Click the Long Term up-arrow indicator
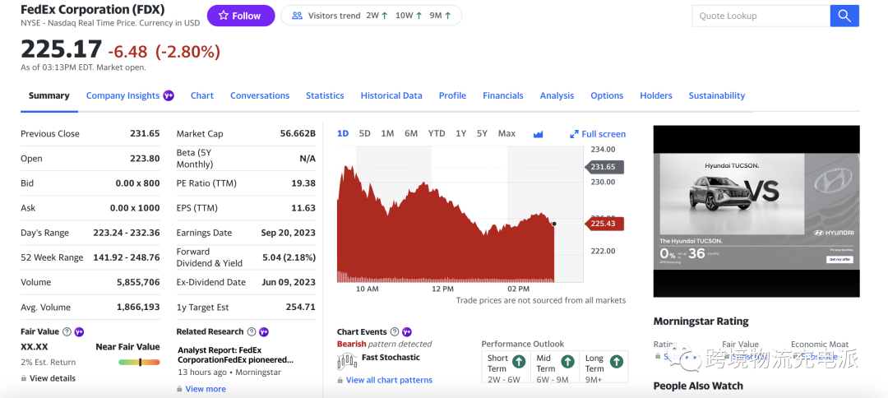This screenshot has width=888, height=398. click(x=616, y=361)
